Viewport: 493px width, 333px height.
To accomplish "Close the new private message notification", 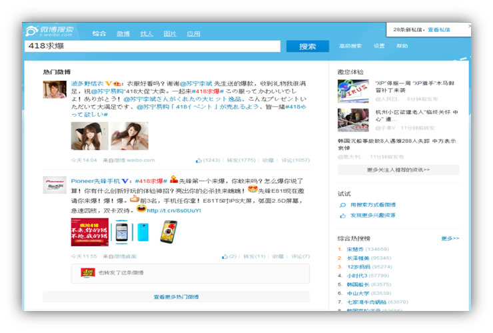I will click(468, 26).
